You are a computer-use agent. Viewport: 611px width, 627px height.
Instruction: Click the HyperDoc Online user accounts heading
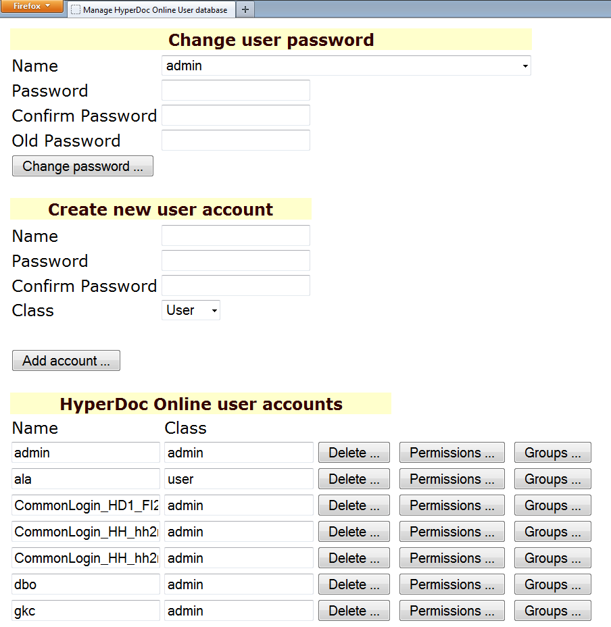pyautogui.click(x=201, y=404)
